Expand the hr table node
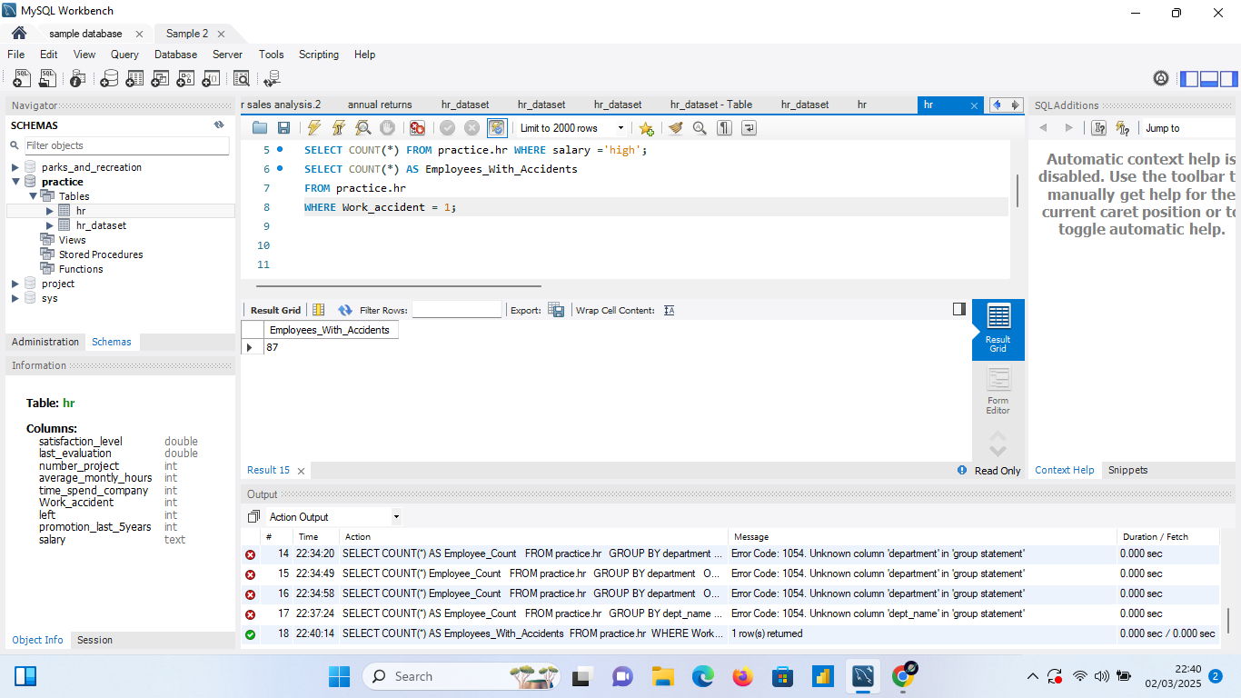 point(50,211)
